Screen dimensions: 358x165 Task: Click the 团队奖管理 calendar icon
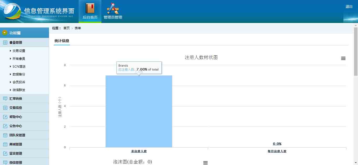[x=5, y=135]
